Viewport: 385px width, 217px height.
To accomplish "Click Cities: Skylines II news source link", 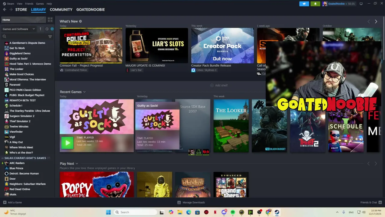I will coord(206,70).
